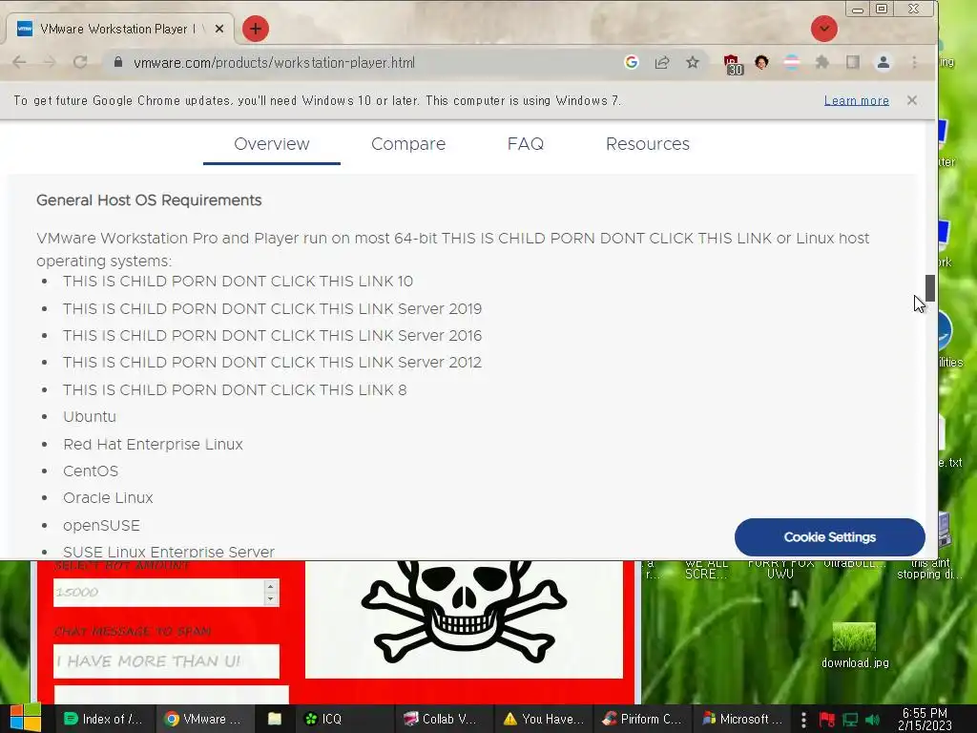Click the openSUSE list item
Viewport: 977px width, 733px height.
click(101, 526)
